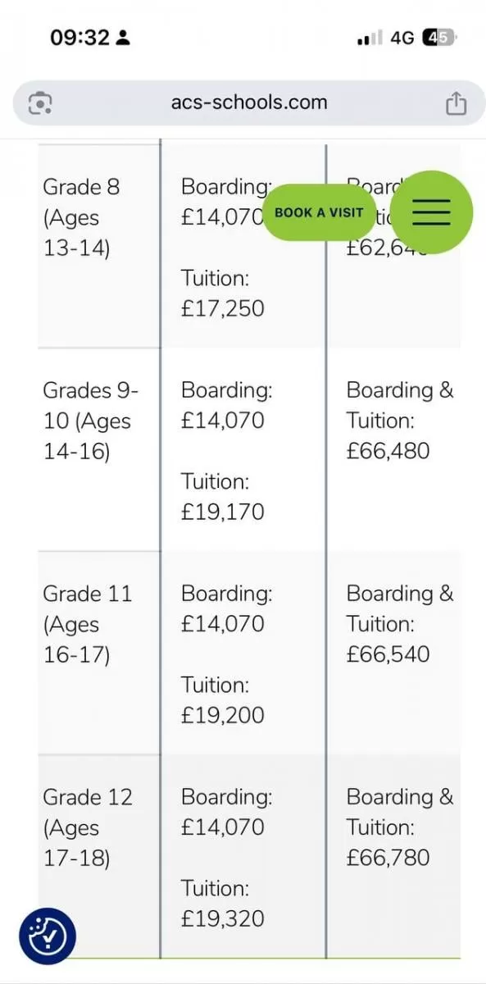The image size is (486, 984).
Task: Select the Grade 8 row label
Action: (82, 217)
